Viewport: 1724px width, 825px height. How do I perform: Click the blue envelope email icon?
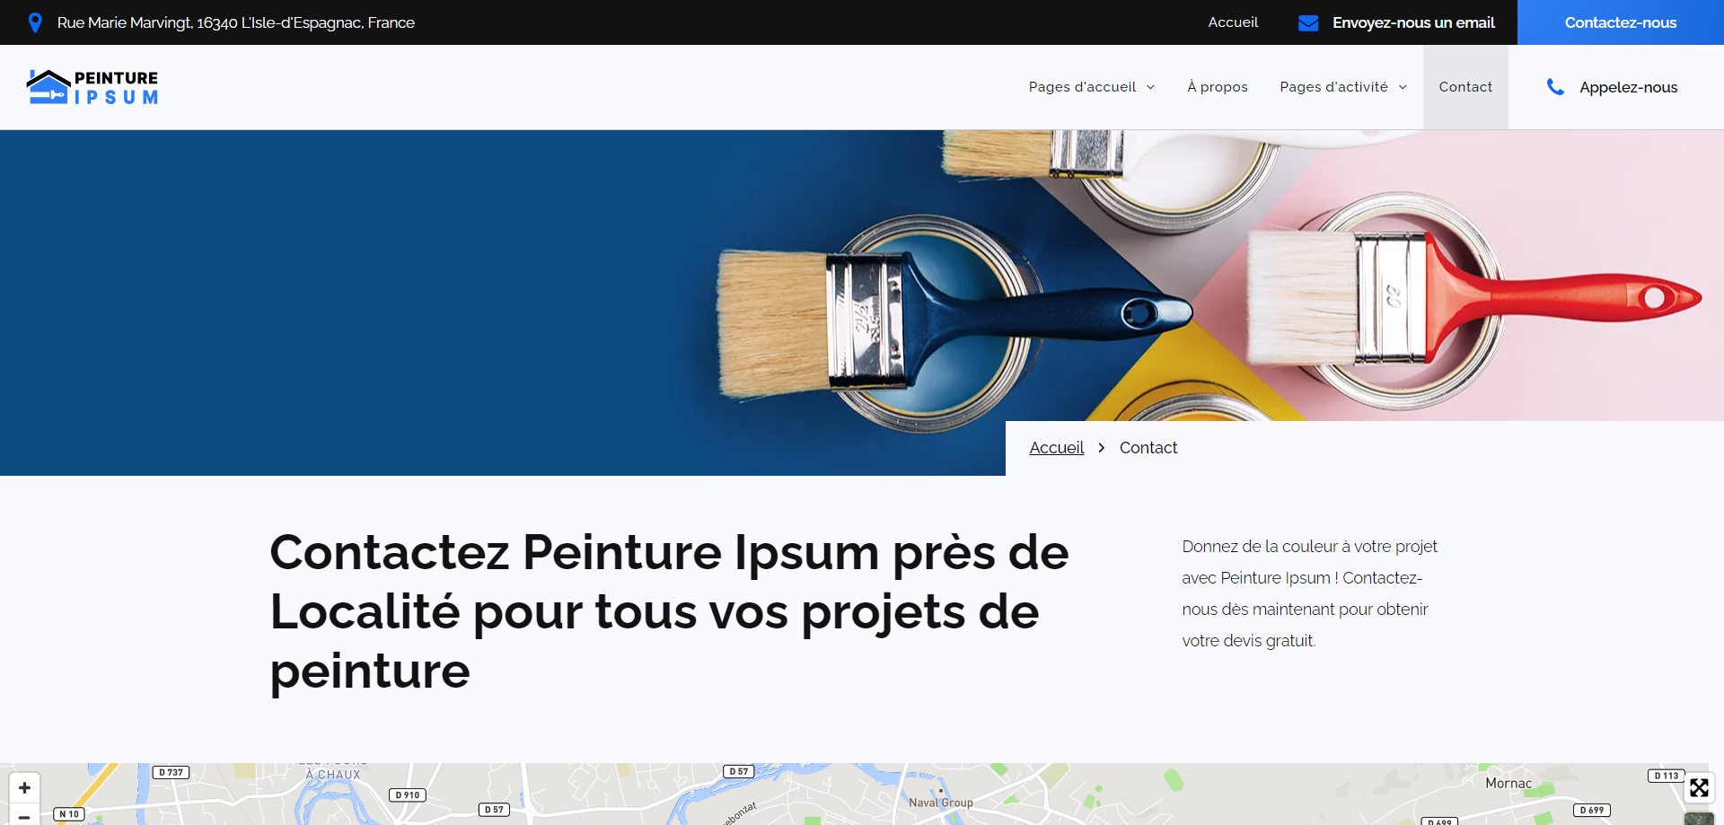click(x=1308, y=22)
